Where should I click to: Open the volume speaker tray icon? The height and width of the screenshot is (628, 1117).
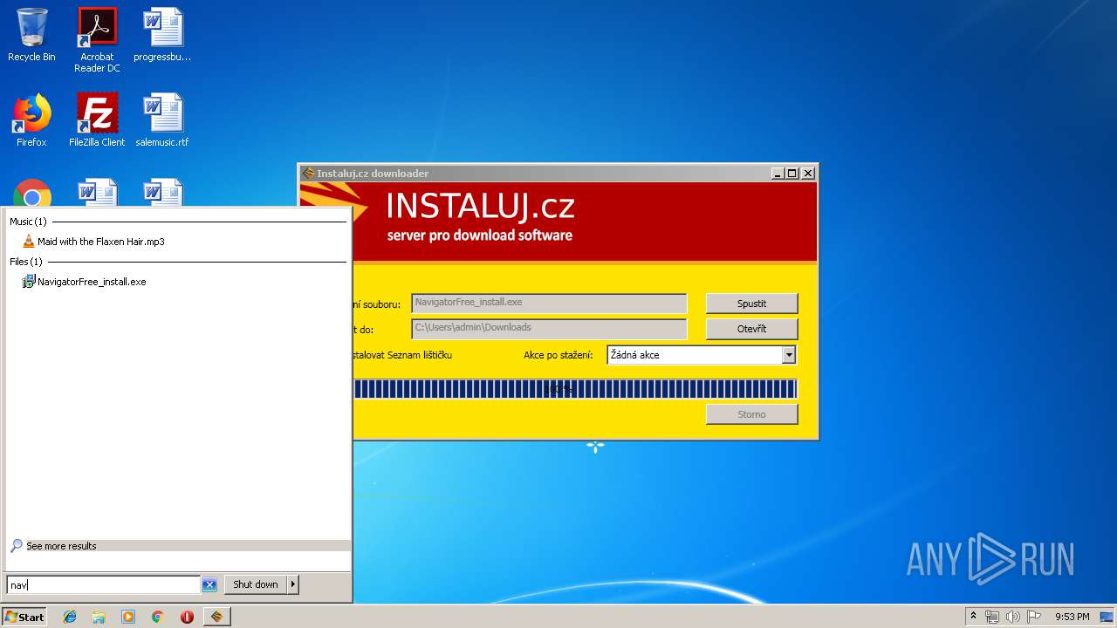1012,617
